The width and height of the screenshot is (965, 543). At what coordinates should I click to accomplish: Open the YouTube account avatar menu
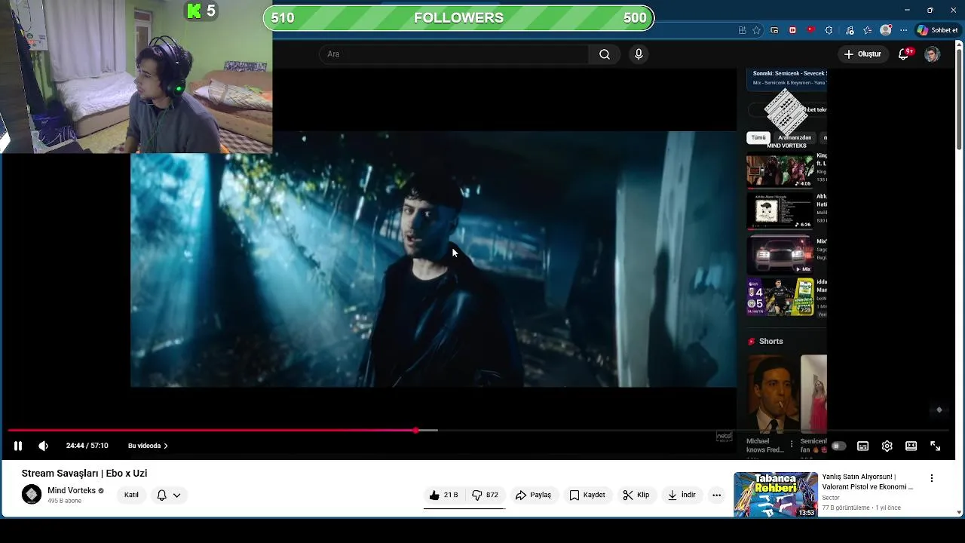[933, 54]
